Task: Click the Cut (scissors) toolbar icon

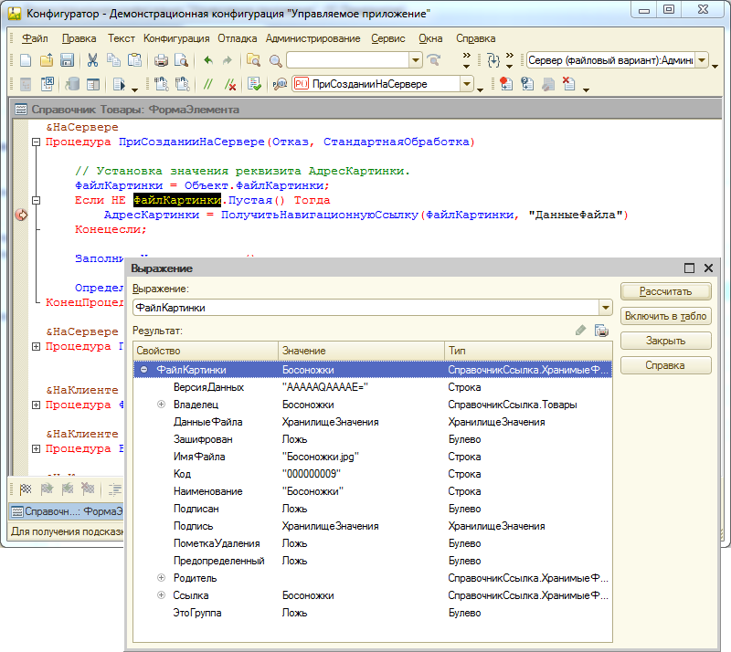Action: coord(92,60)
